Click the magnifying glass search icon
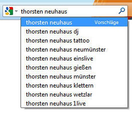Image resolution: width=132 pixels, height=113 pixels. tap(122, 11)
